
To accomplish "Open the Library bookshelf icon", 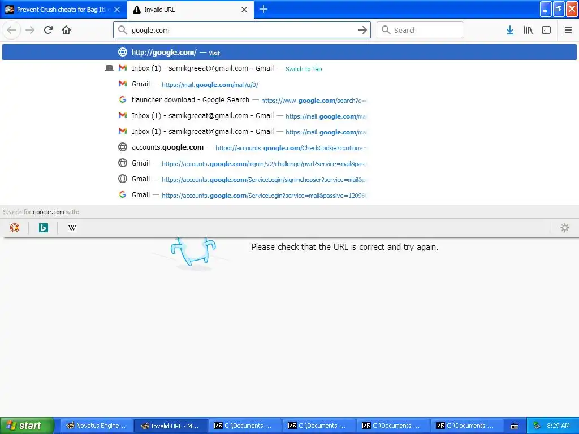I will tap(528, 30).
